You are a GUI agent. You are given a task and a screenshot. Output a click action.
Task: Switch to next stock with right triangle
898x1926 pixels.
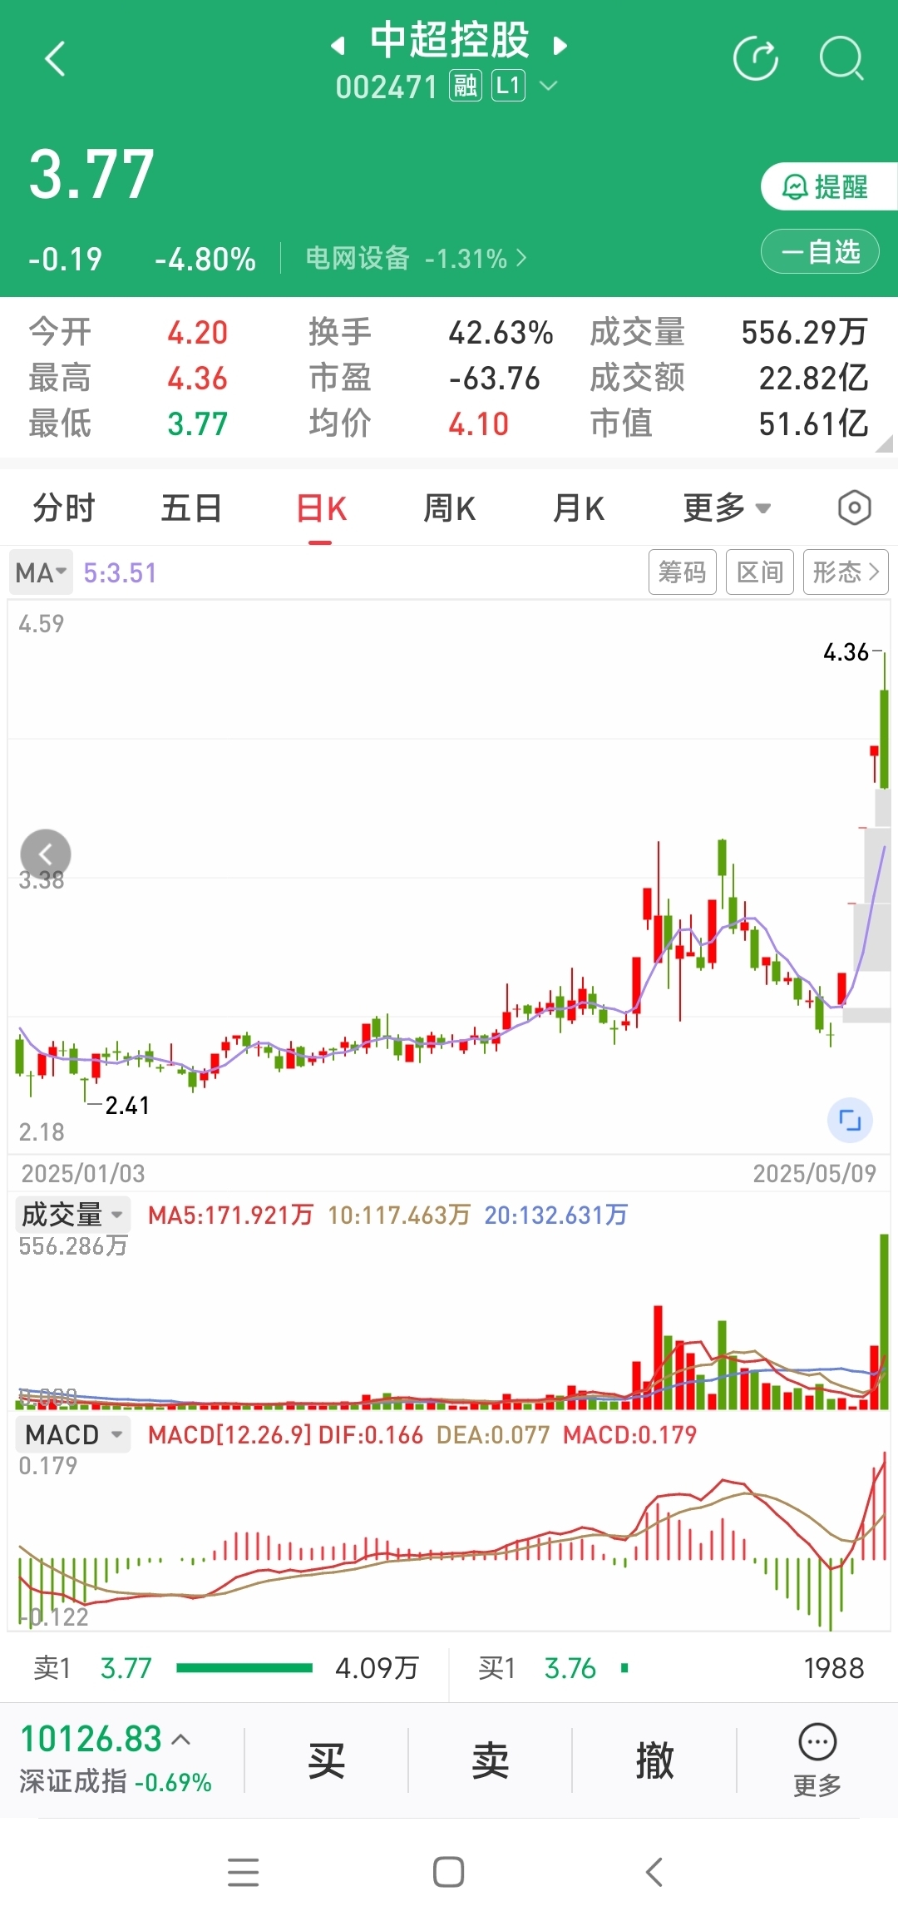click(x=560, y=45)
